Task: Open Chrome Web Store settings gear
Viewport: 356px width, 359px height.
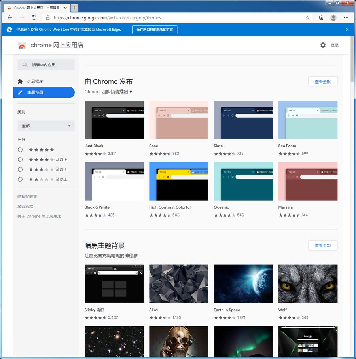Action: [323, 45]
